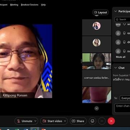
Task: Select the thumbnail showing Thai name text
Action: tap(97, 78)
